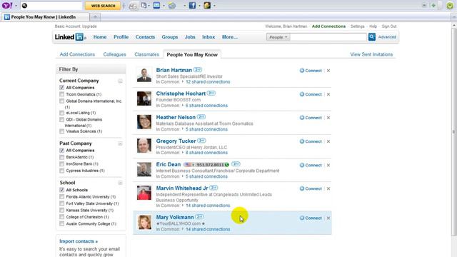Click the WEB SEARCH button
The height and width of the screenshot is (257, 457).
pos(103,6)
